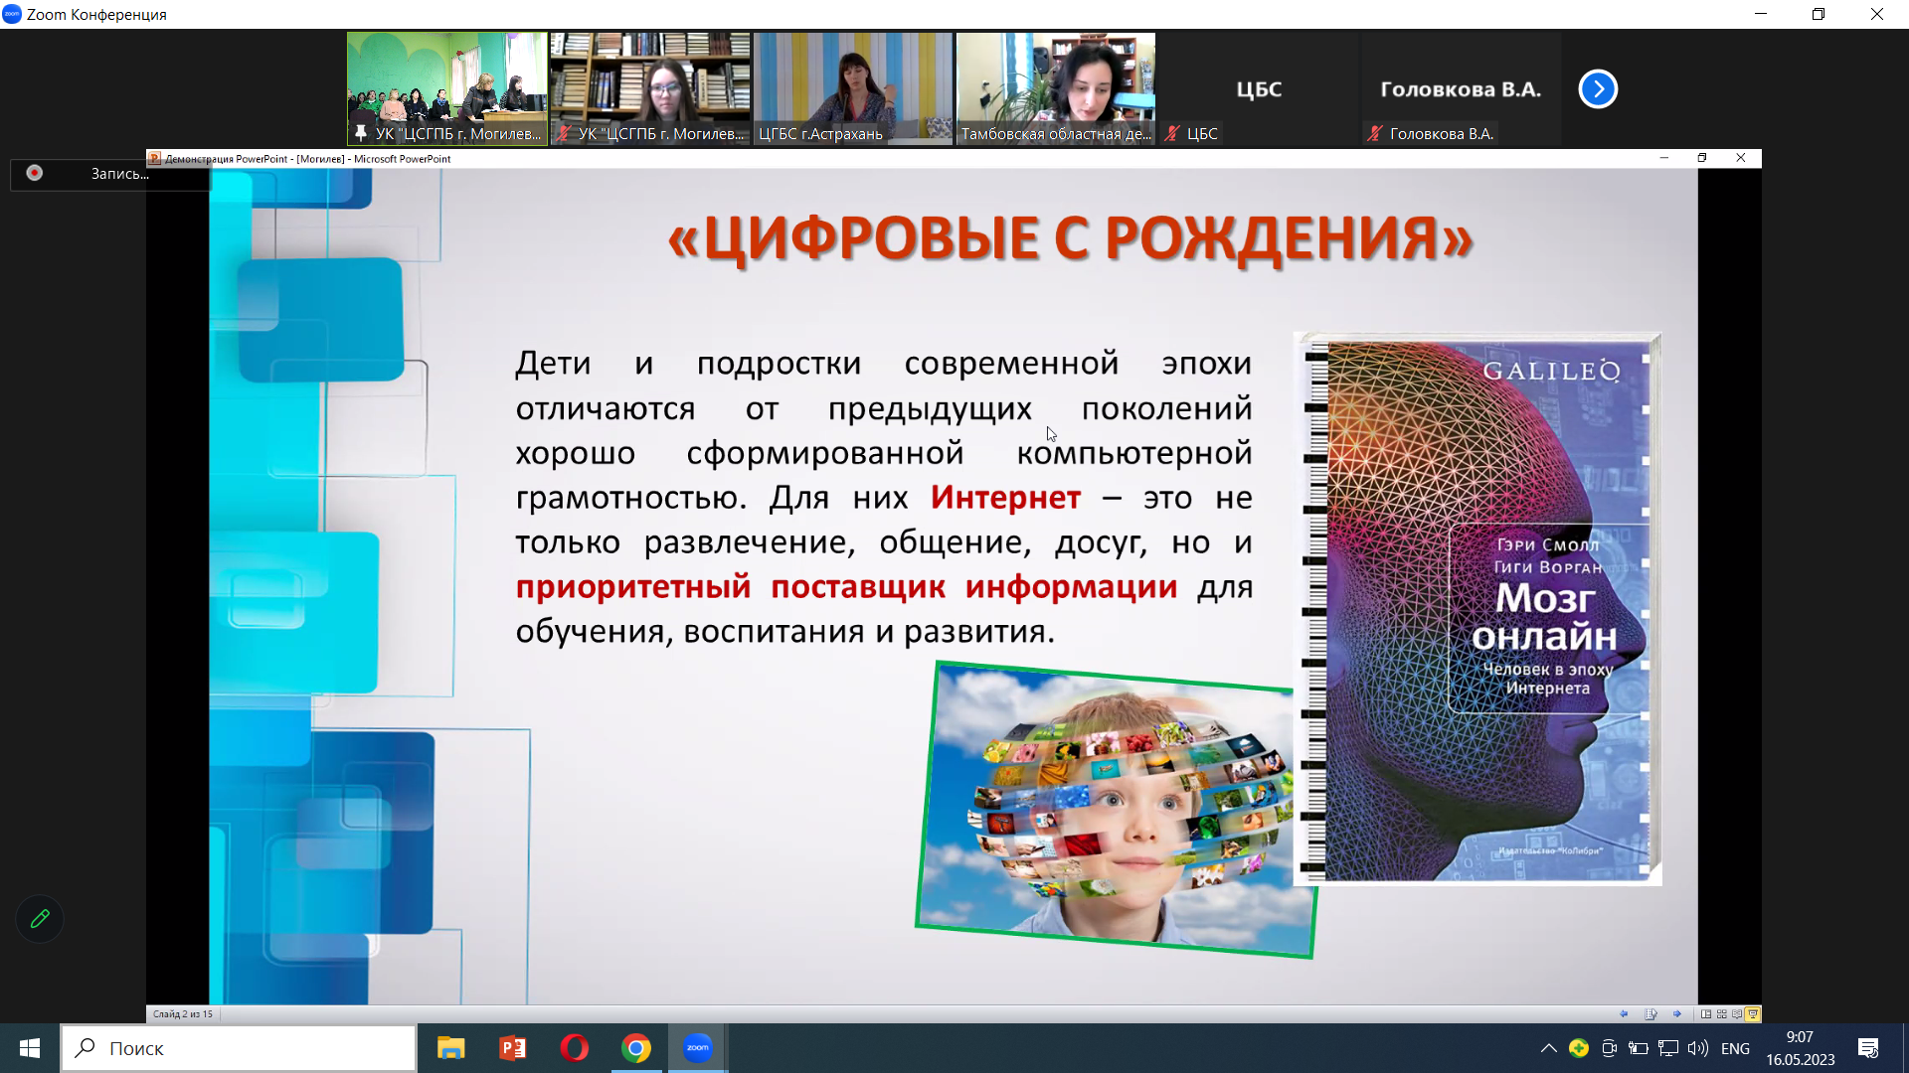The height and width of the screenshot is (1073, 1909).
Task: Open Windows notification center
Action: (x=1868, y=1048)
